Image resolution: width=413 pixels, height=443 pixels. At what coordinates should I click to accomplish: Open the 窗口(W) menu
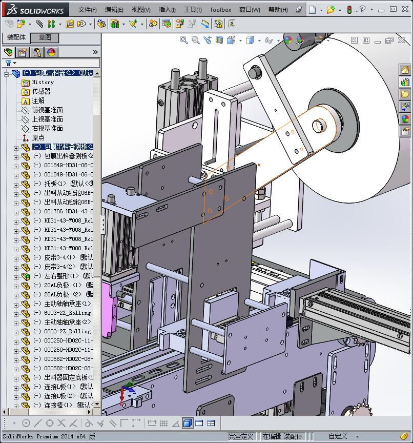point(250,10)
